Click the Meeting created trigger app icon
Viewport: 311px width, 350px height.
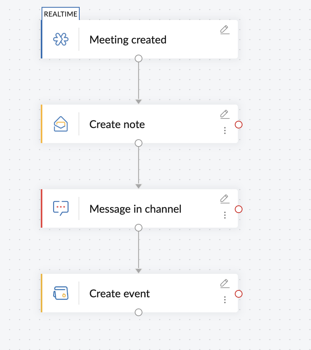pos(61,40)
